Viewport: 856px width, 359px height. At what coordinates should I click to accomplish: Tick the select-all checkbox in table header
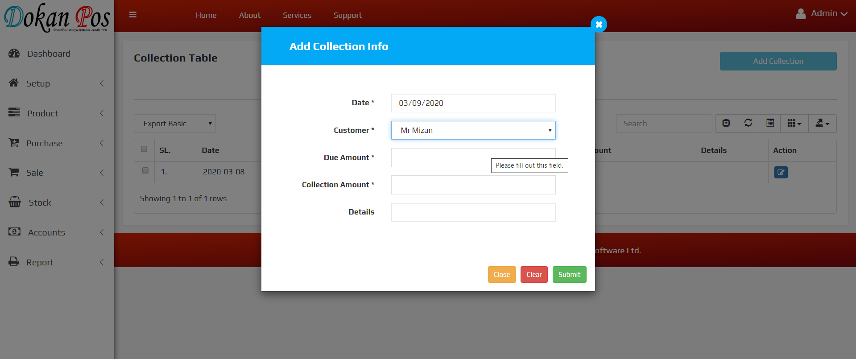(144, 149)
